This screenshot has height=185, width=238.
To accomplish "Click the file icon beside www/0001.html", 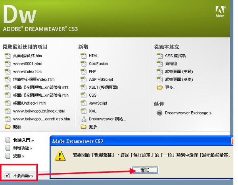I will (x=8, y=64).
